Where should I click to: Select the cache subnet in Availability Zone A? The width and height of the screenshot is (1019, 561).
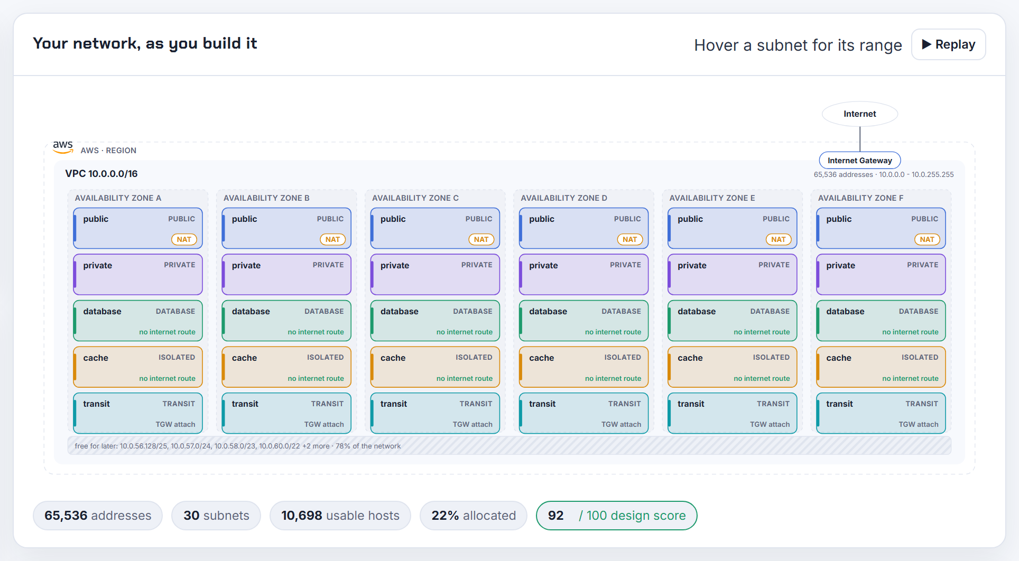click(x=138, y=367)
